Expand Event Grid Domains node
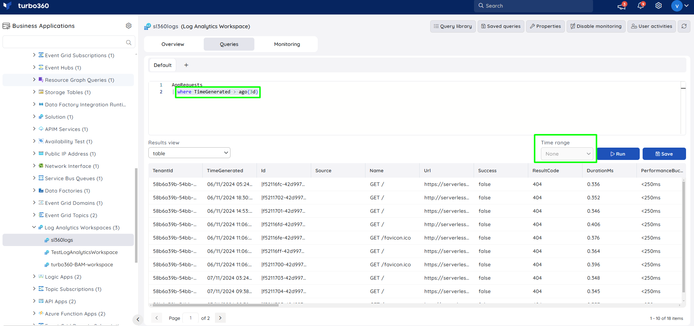Viewport: 694px width, 326px height. coord(34,203)
